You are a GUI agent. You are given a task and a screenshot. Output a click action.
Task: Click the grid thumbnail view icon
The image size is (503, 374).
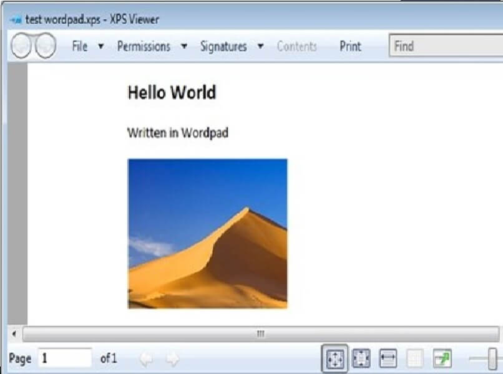click(x=414, y=358)
